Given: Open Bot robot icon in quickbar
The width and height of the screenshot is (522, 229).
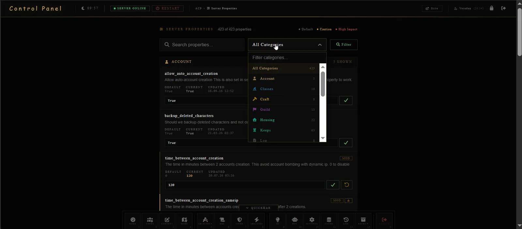Looking at the screenshot, I should click(295, 221).
